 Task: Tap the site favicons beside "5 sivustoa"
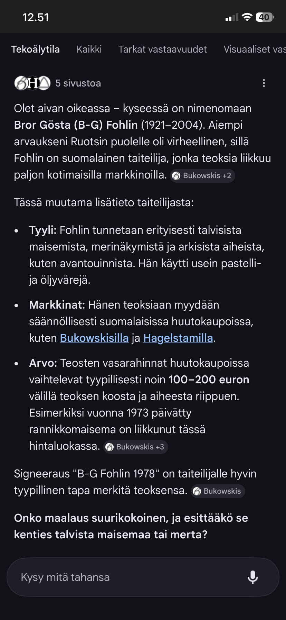tap(32, 83)
